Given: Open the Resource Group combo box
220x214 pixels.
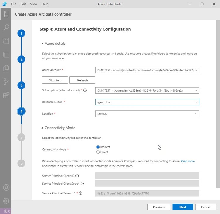Looking at the screenshot, I should [147, 102].
